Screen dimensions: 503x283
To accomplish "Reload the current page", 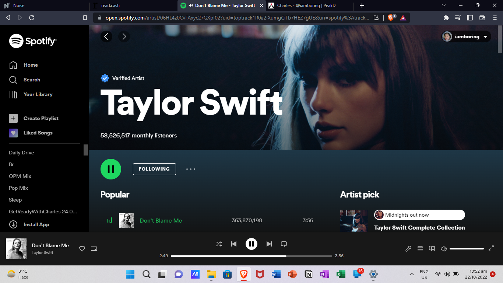I will (32, 17).
